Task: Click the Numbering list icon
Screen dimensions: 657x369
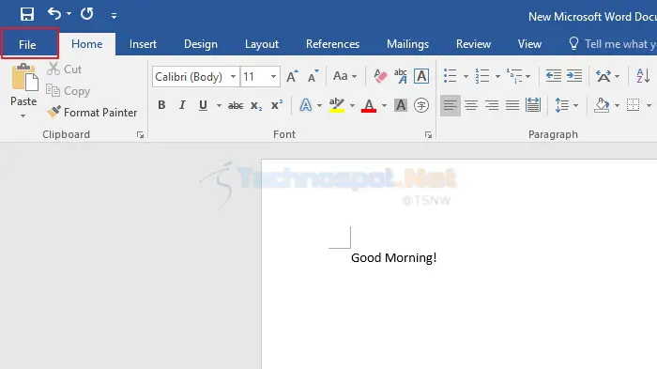Action: click(482, 76)
